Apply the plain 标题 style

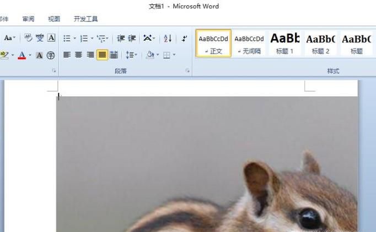[x=357, y=43]
